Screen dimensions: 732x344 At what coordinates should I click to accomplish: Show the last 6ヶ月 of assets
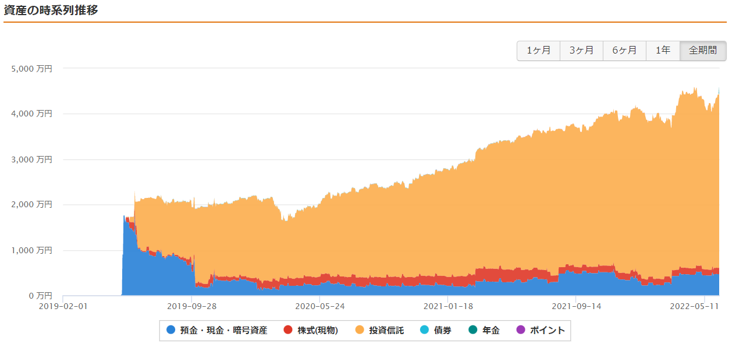coord(624,51)
